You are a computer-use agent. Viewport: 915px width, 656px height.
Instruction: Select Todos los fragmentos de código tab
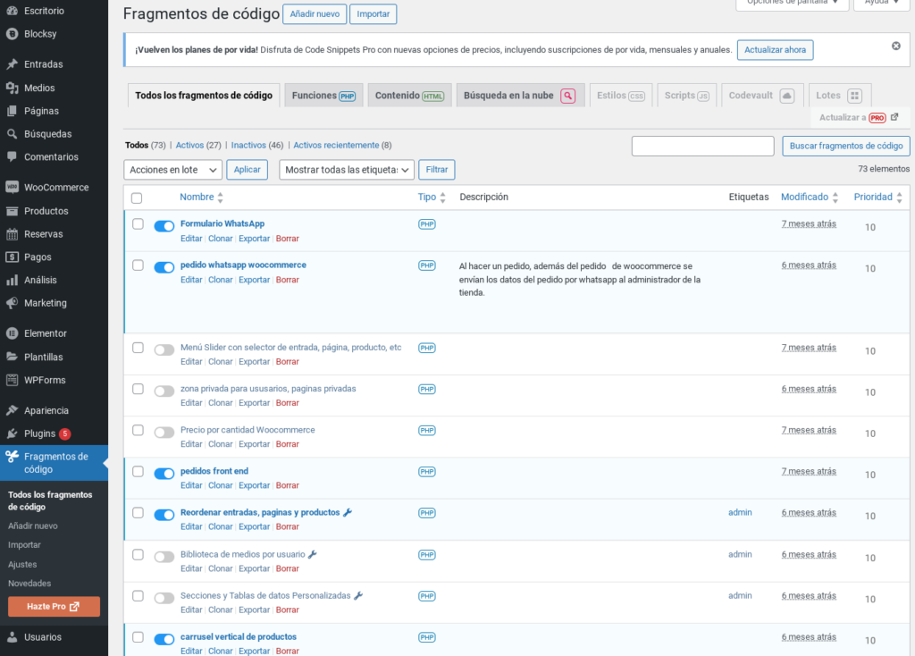tap(204, 95)
